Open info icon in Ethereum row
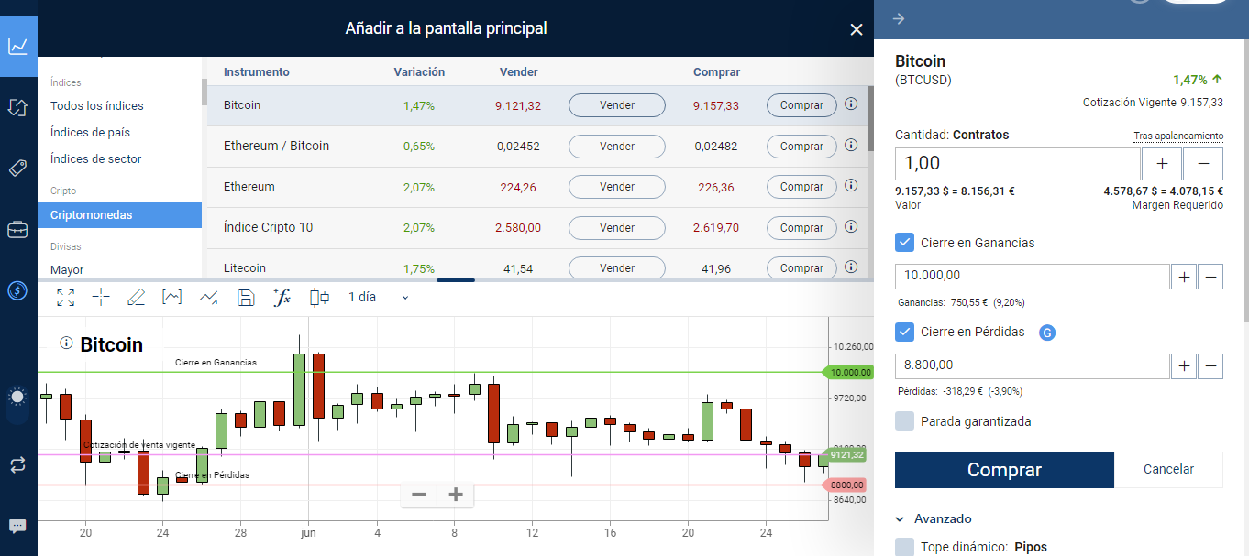 (x=851, y=186)
